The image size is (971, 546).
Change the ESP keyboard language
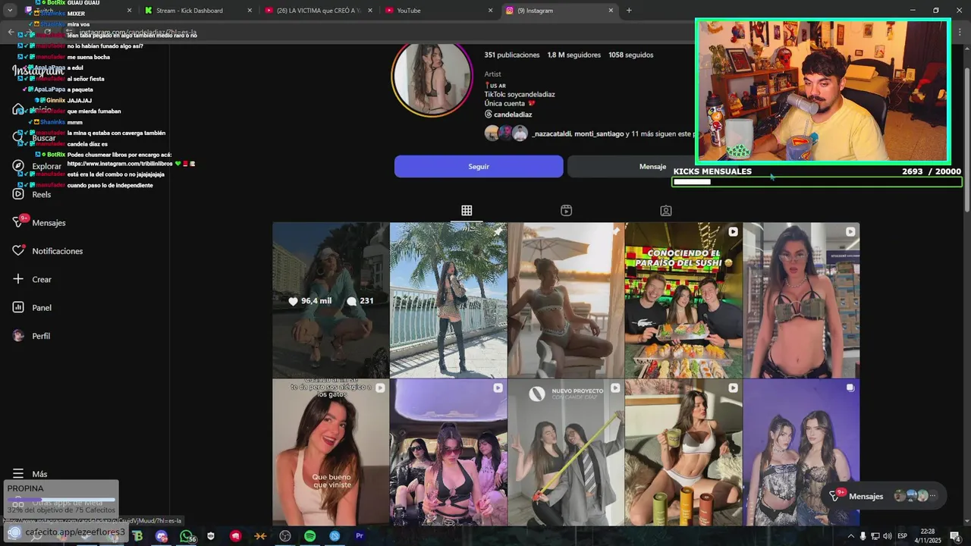pyautogui.click(x=903, y=536)
